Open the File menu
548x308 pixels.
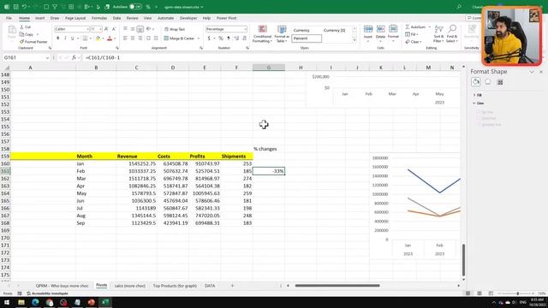(9, 18)
